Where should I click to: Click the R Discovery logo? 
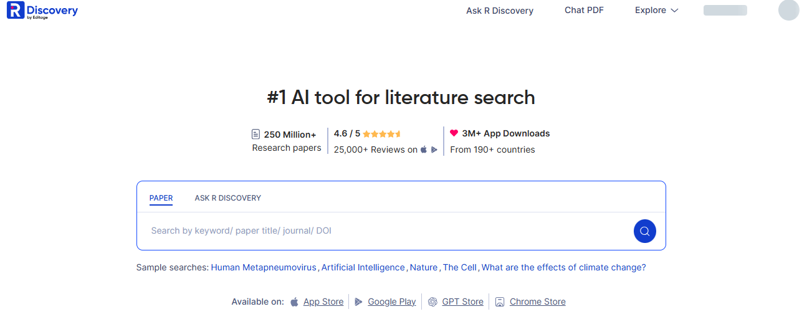pyautogui.click(x=42, y=11)
